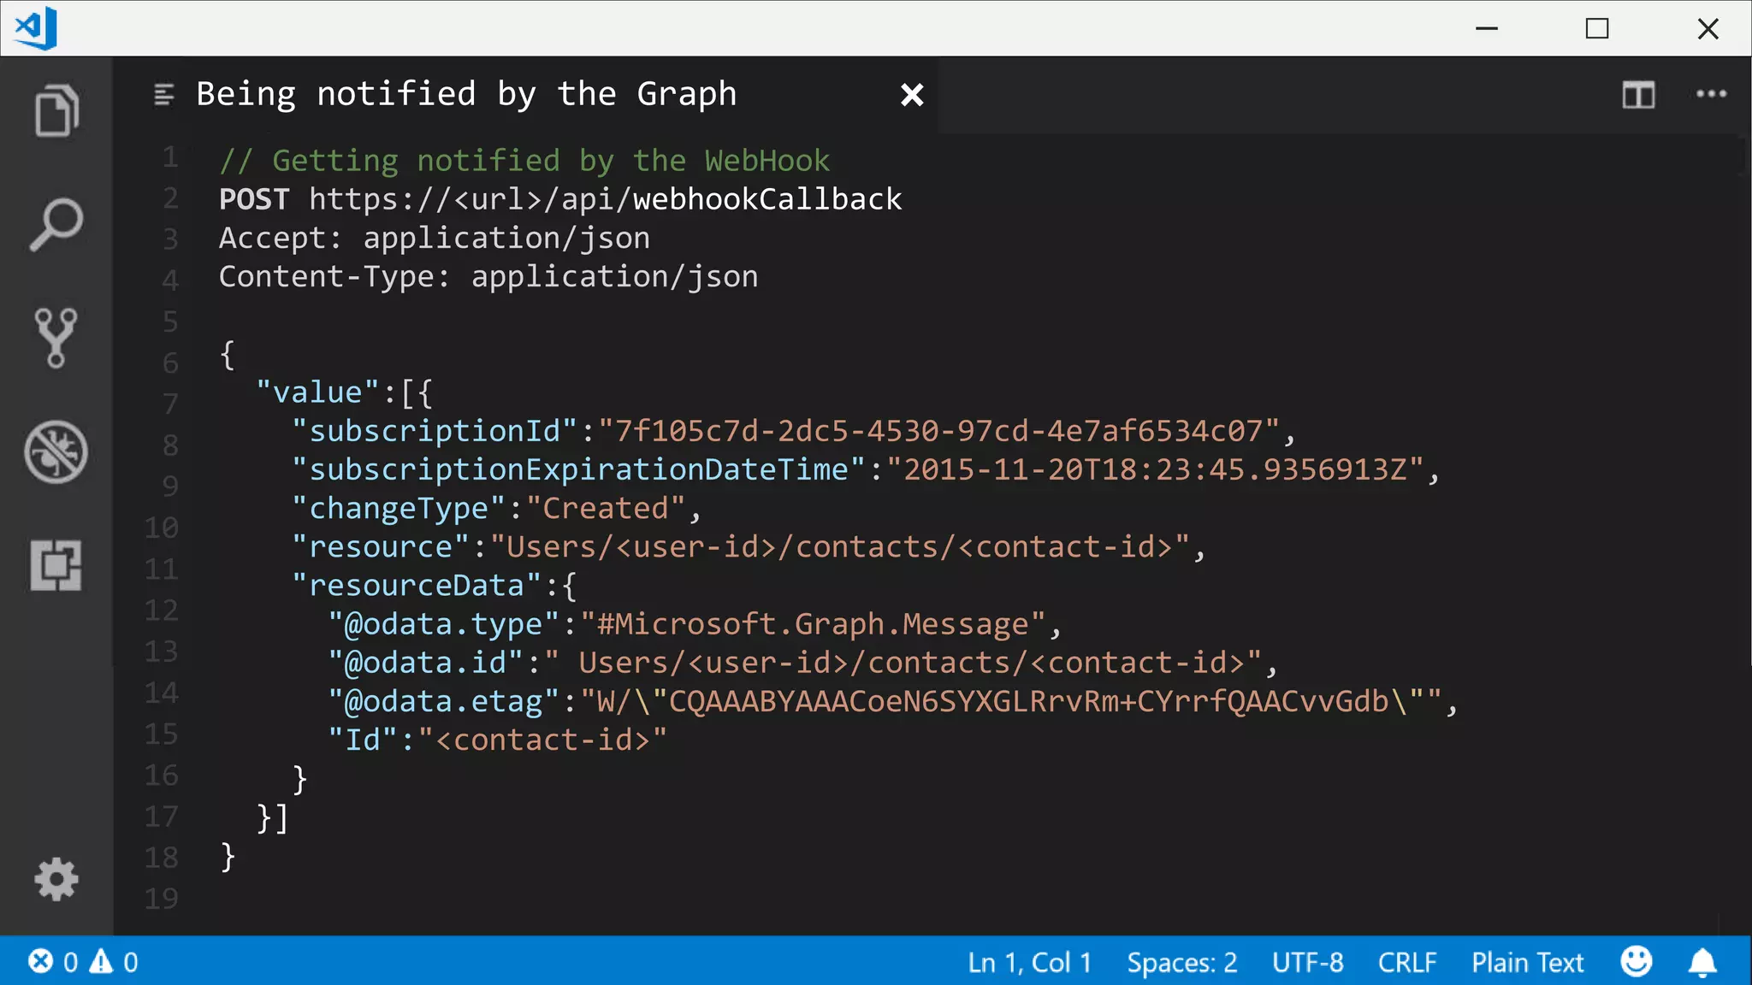Click the 'POST' keyword on line 2
The width and height of the screenshot is (1752, 985).
click(254, 199)
